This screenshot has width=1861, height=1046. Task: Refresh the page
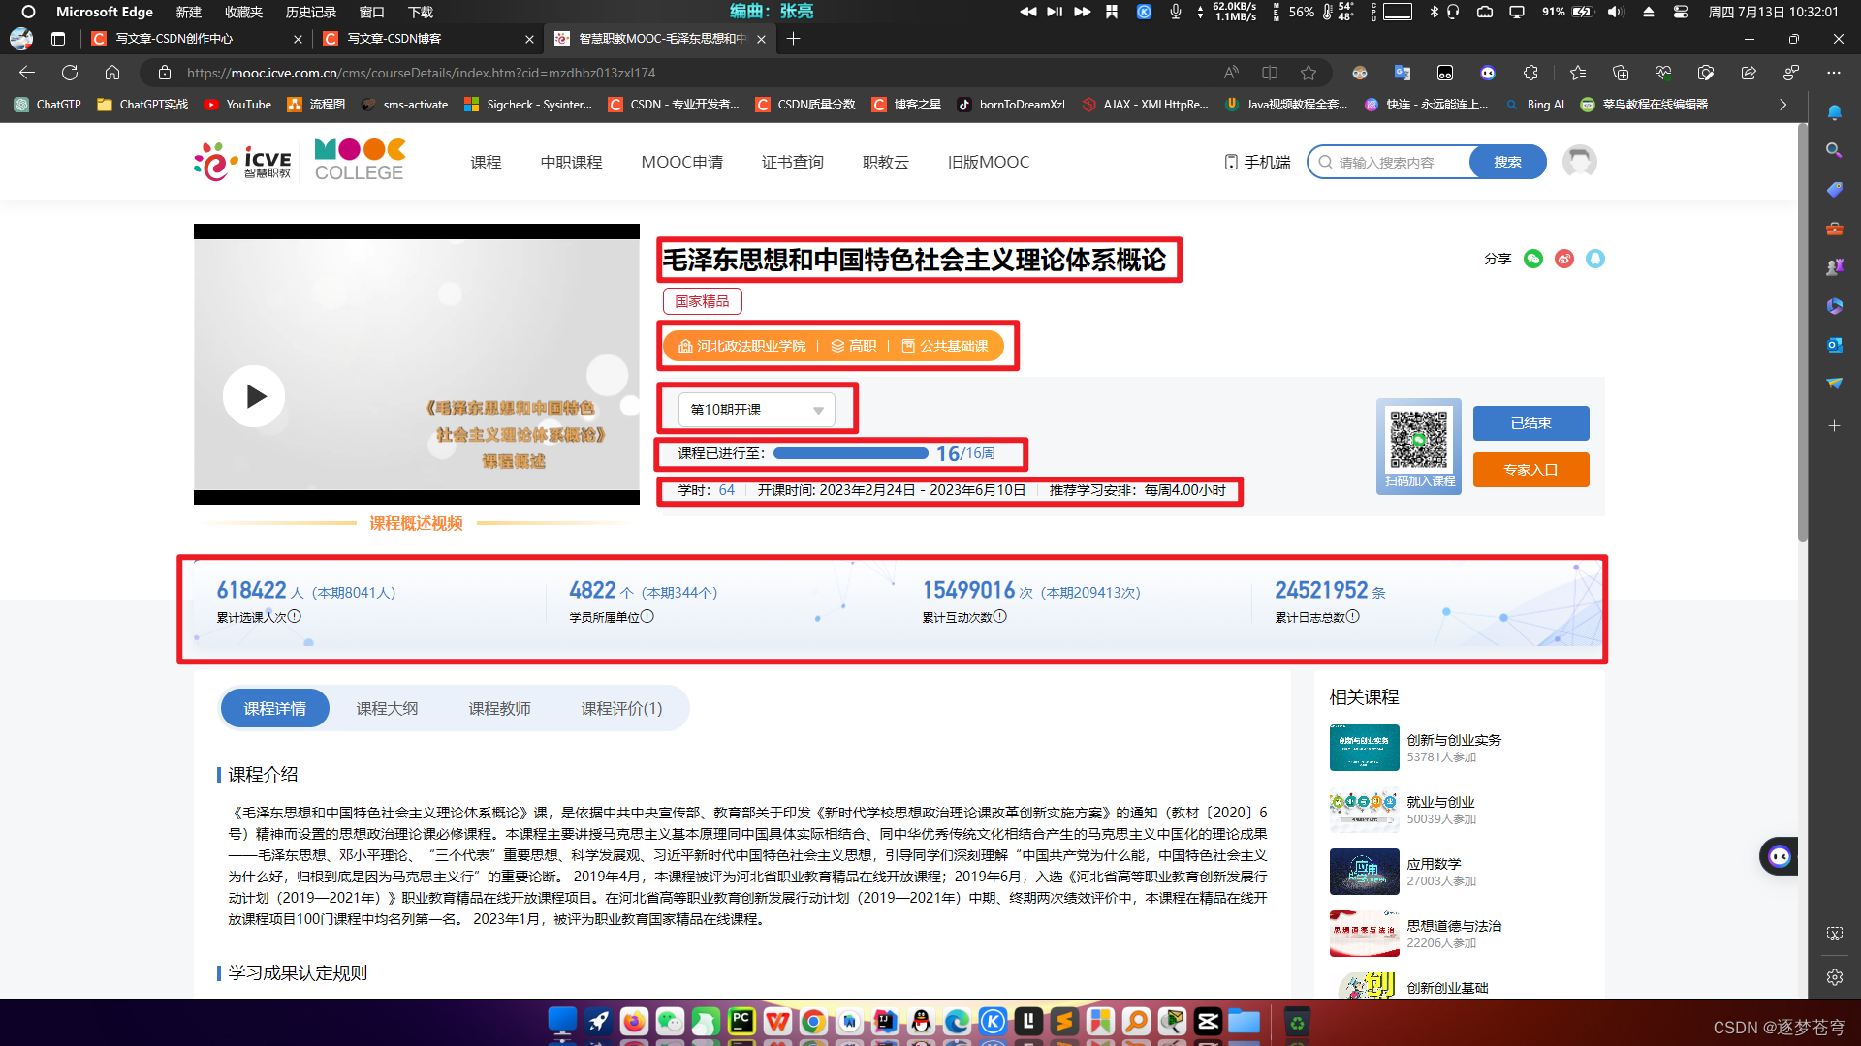pyautogui.click(x=70, y=73)
